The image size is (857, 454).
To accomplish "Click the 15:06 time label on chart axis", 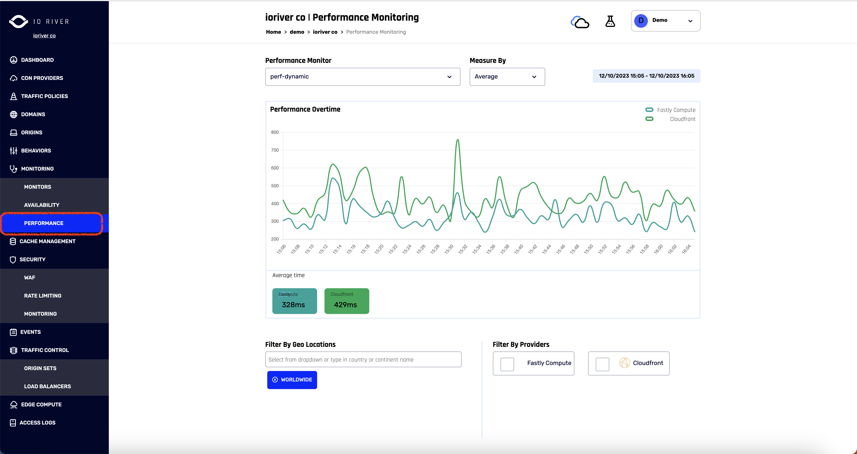I will (281, 249).
